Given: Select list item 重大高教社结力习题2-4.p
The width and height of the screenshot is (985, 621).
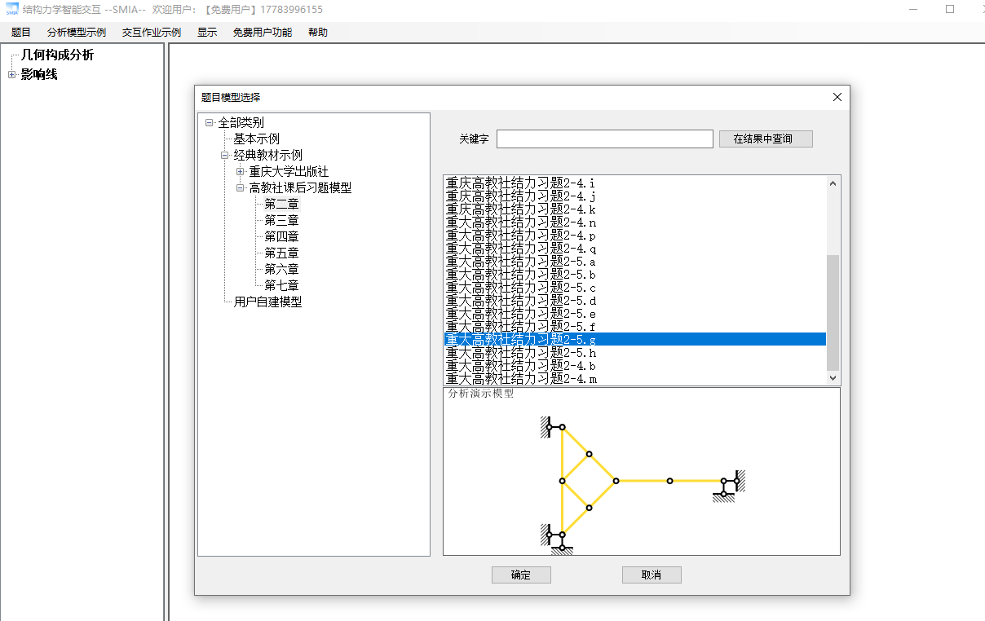Looking at the screenshot, I should [x=634, y=236].
